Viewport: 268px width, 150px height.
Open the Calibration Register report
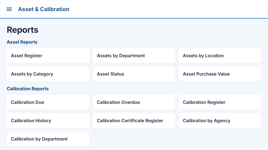220,102
